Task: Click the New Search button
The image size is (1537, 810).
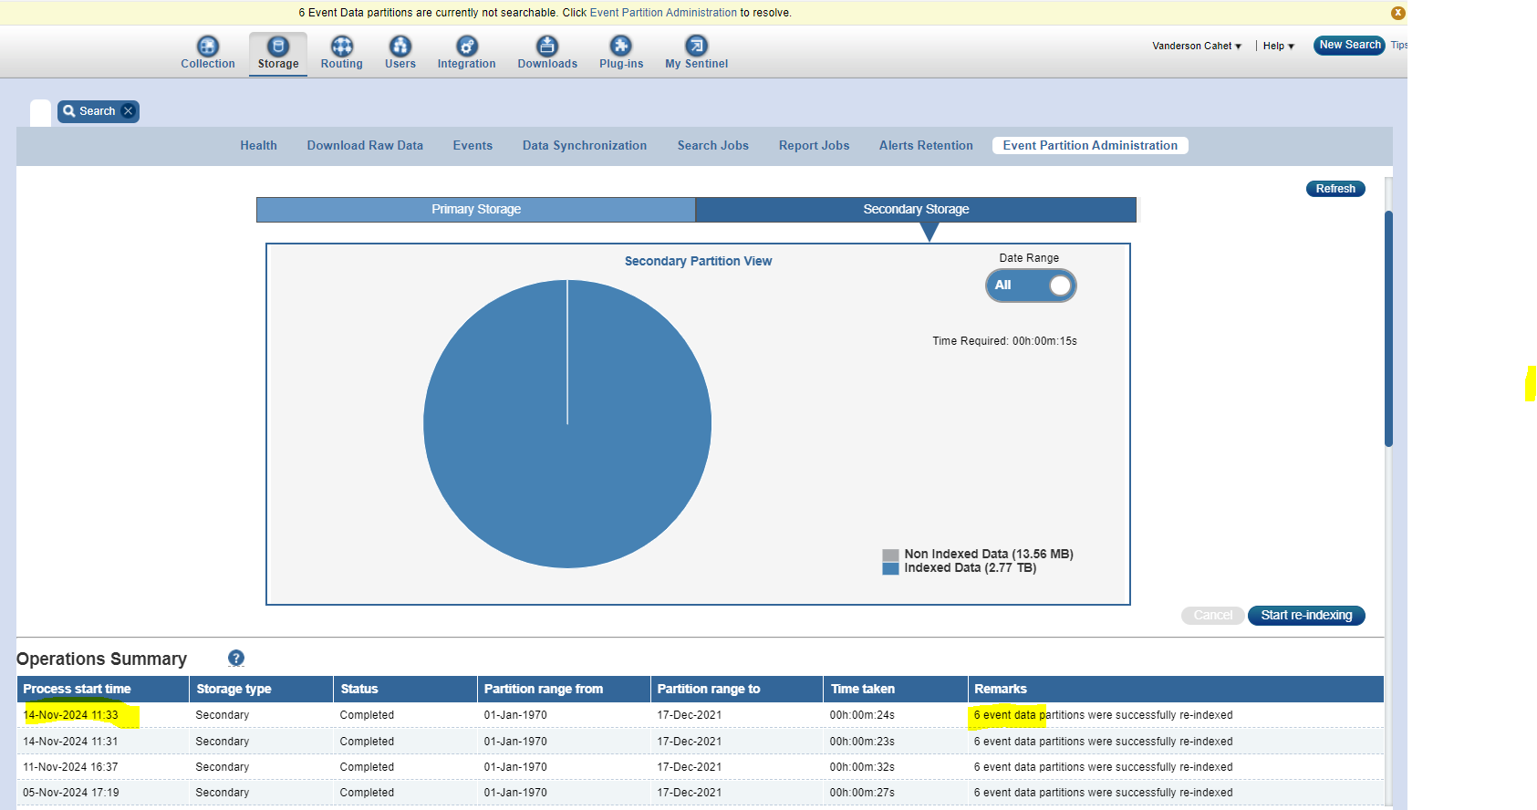Action: pos(1350,45)
